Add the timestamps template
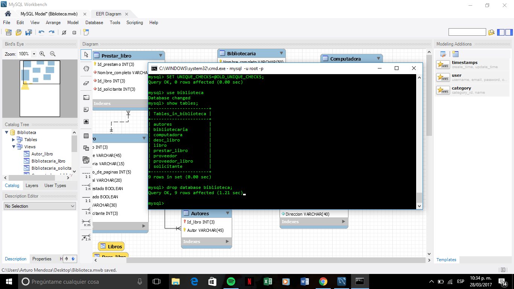The height and width of the screenshot is (289, 514). [473, 64]
